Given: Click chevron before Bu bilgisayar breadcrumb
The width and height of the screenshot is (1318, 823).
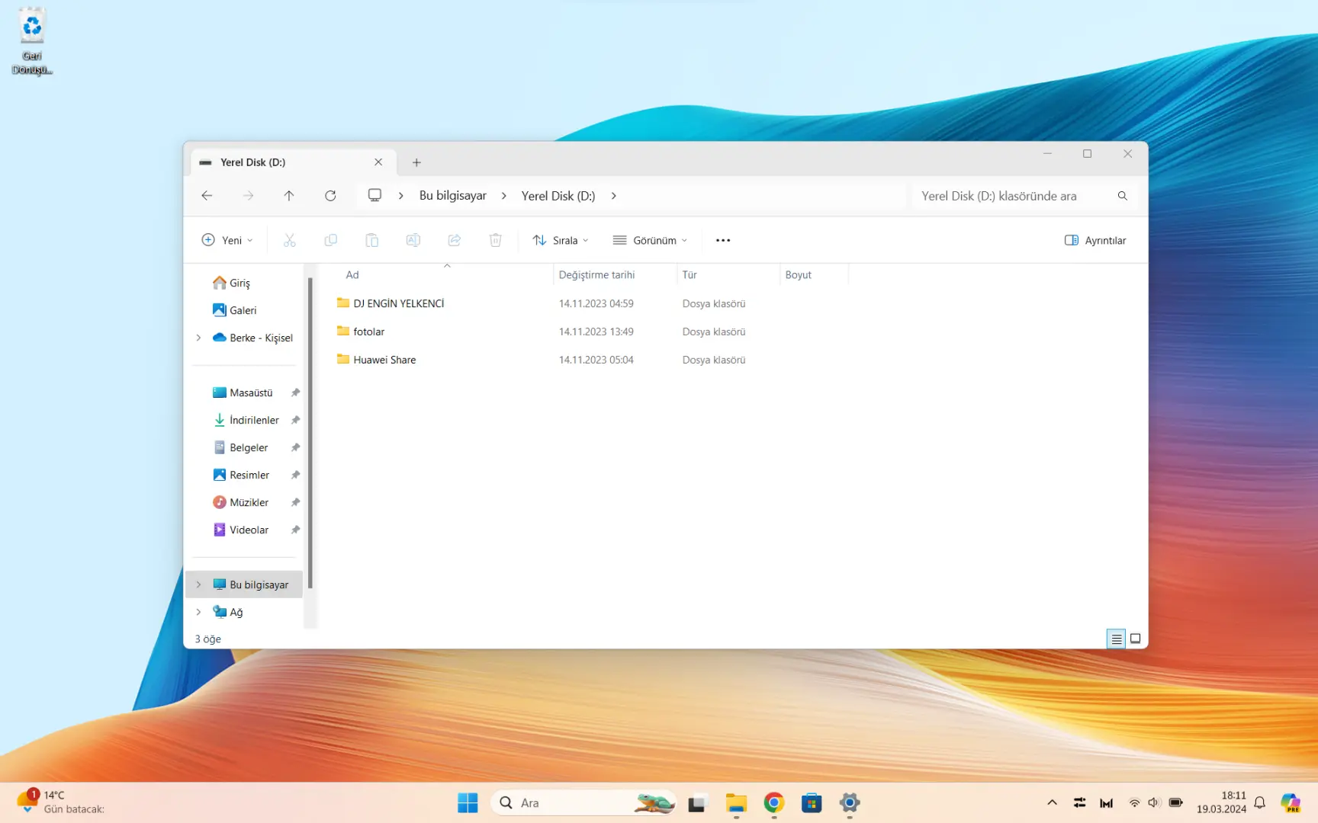Looking at the screenshot, I should click(x=401, y=196).
